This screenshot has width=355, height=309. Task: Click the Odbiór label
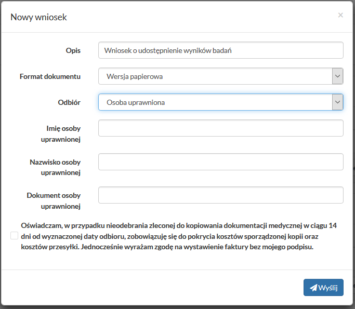pyautogui.click(x=69, y=102)
